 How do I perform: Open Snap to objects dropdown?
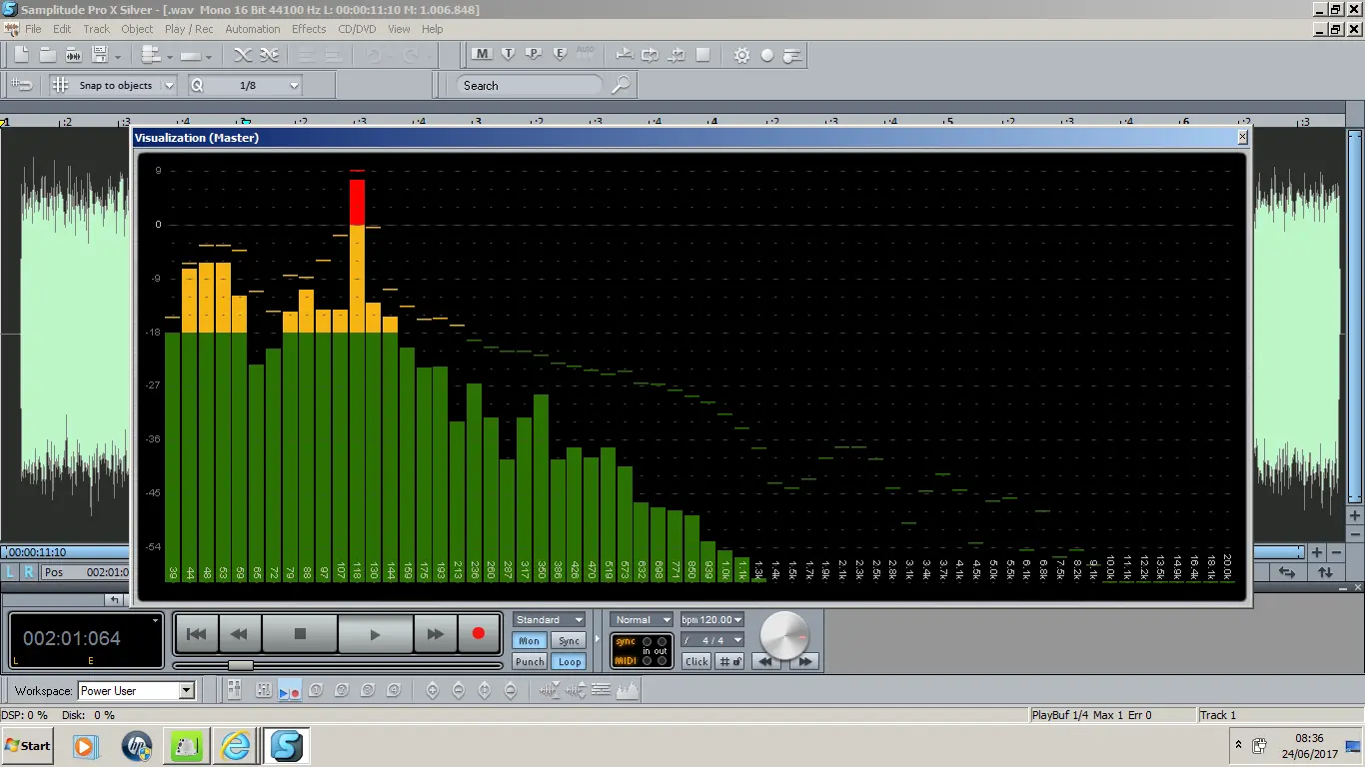pos(169,86)
